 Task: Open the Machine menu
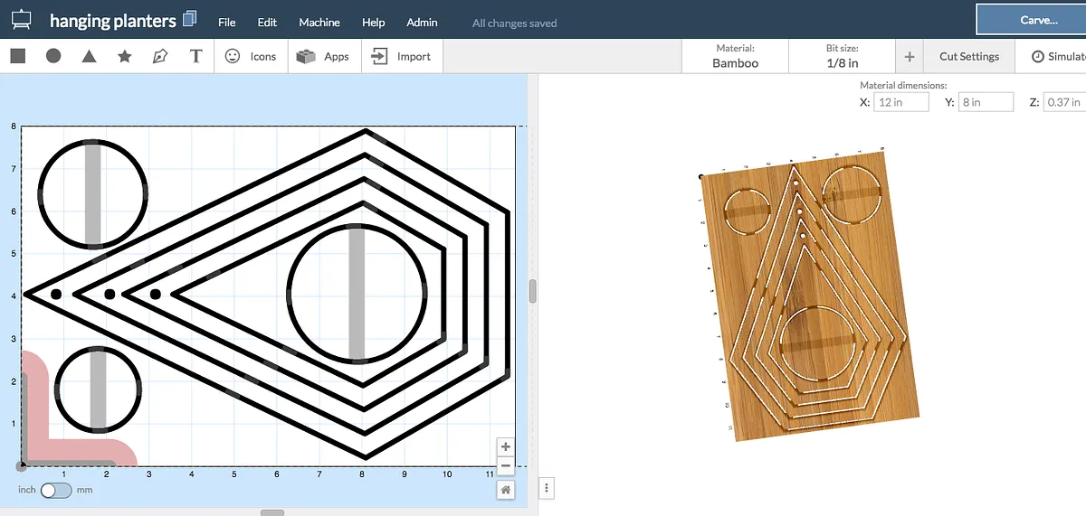(x=319, y=23)
